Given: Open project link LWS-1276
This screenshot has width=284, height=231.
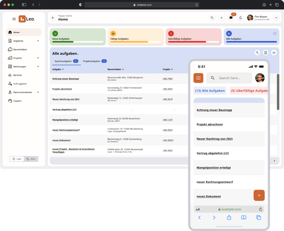Looking at the screenshot, I should click(168, 120).
